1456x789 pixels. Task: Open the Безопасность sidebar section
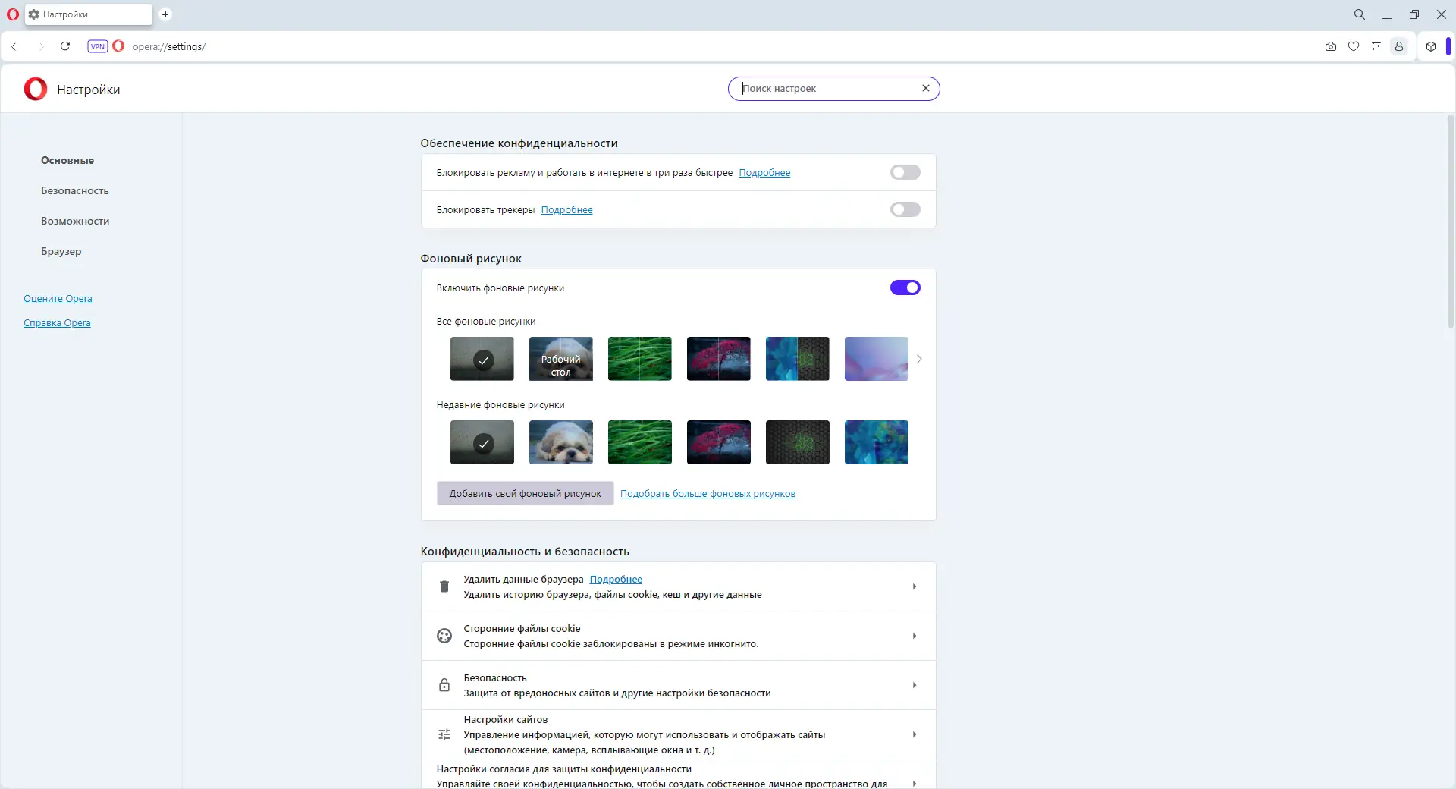(x=75, y=190)
